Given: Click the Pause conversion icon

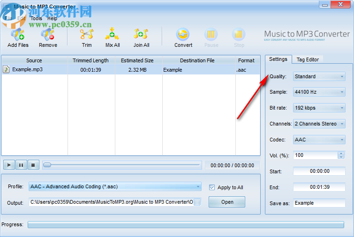Looking at the screenshot, I should [x=211, y=35].
